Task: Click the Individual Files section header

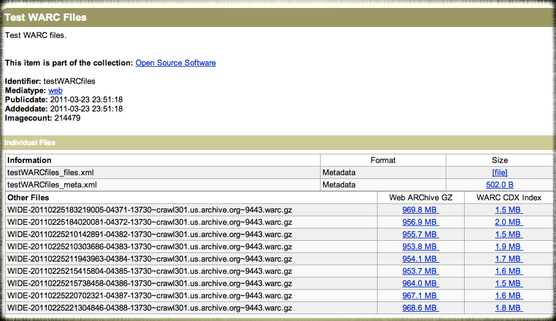Action: tap(30, 143)
